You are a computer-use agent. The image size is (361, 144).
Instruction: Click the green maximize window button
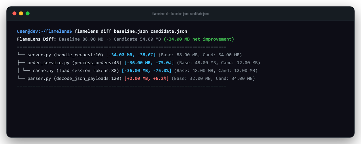(x=28, y=13)
